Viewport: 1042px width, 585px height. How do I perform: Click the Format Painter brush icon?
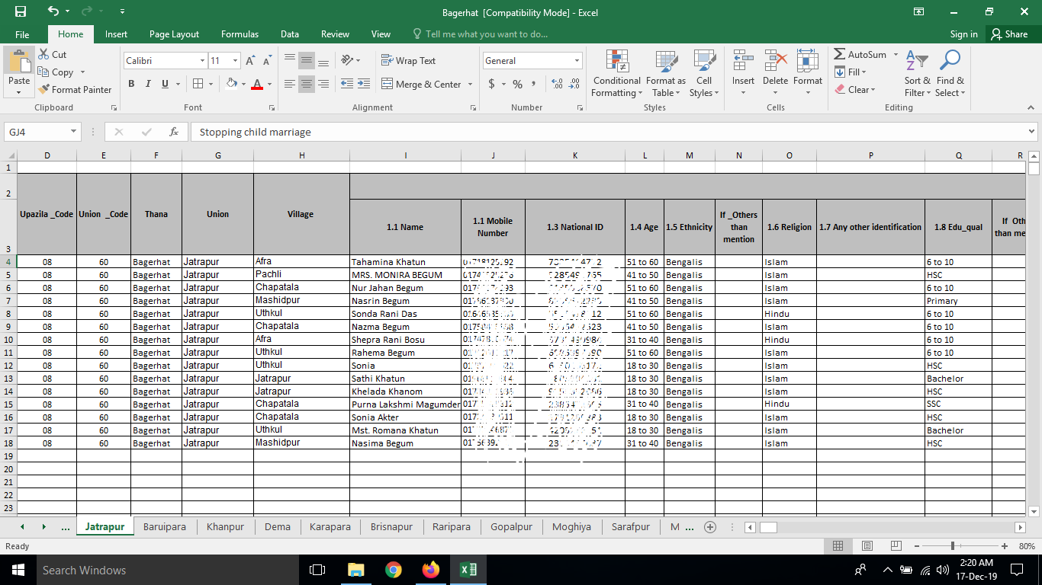[x=44, y=90]
